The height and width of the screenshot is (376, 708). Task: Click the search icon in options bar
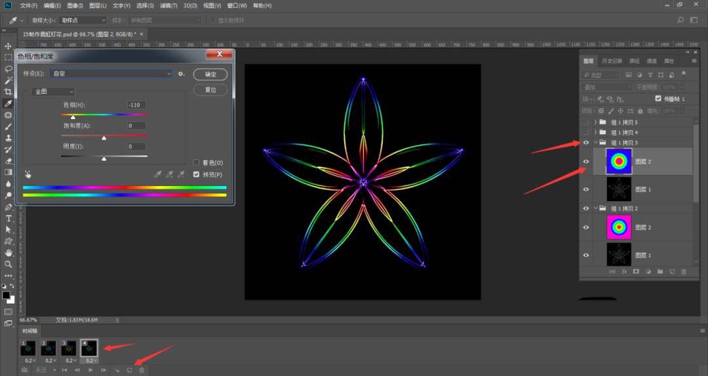[680, 20]
